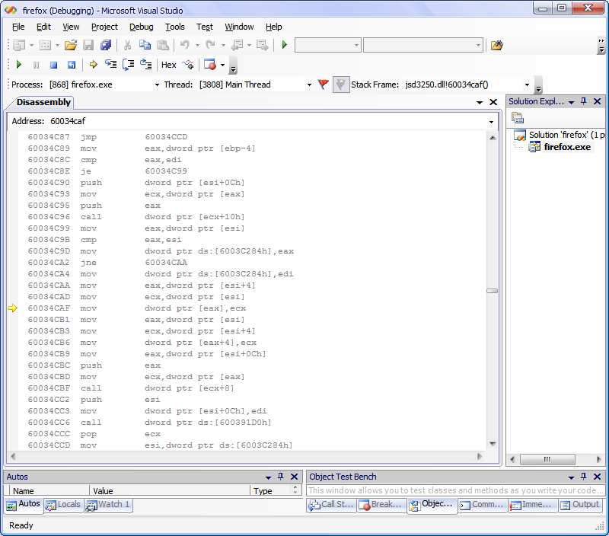Image resolution: width=609 pixels, height=536 pixels.
Task: Open the Process dropdown showing firefox.exe
Action: tap(157, 85)
